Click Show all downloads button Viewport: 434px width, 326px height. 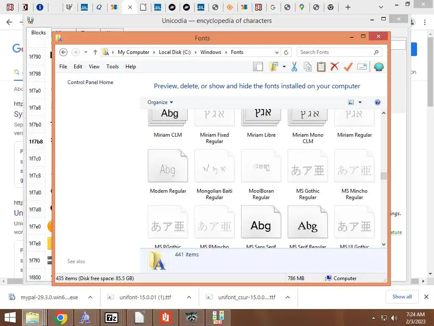pos(402,297)
